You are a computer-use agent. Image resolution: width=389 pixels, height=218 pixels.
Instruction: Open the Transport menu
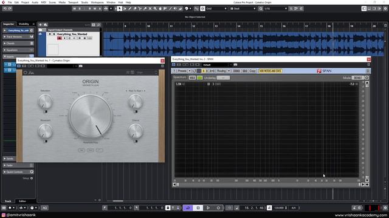click(73, 2)
